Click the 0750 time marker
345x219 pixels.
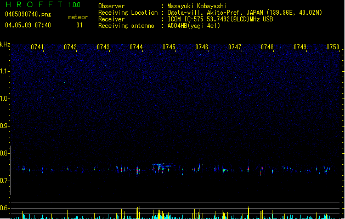click(x=333, y=47)
